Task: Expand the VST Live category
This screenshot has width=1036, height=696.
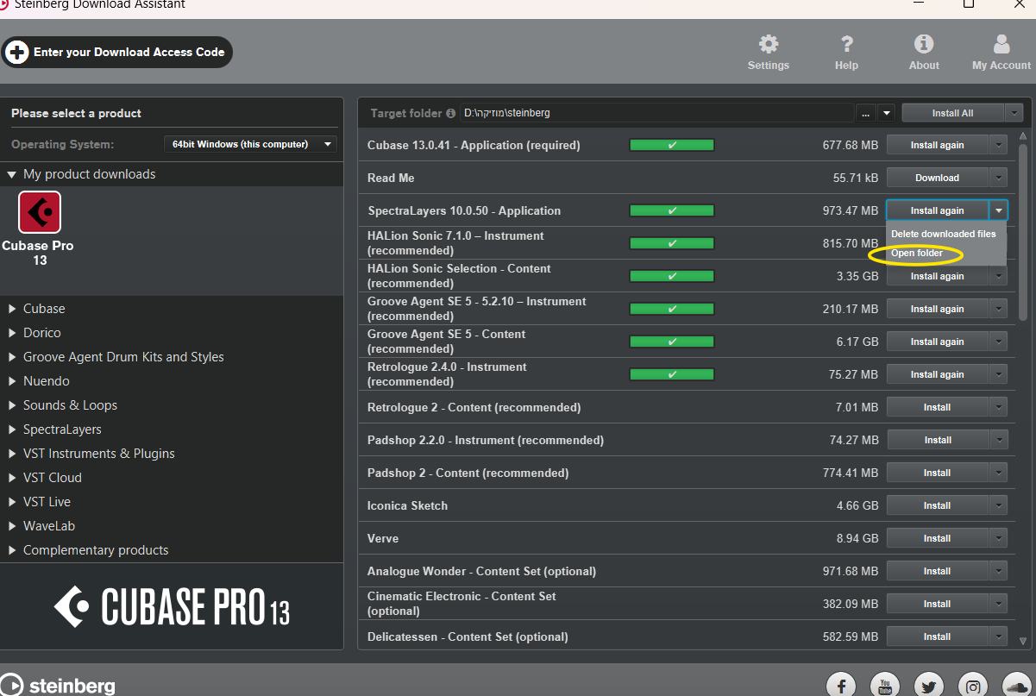Action: [12, 502]
